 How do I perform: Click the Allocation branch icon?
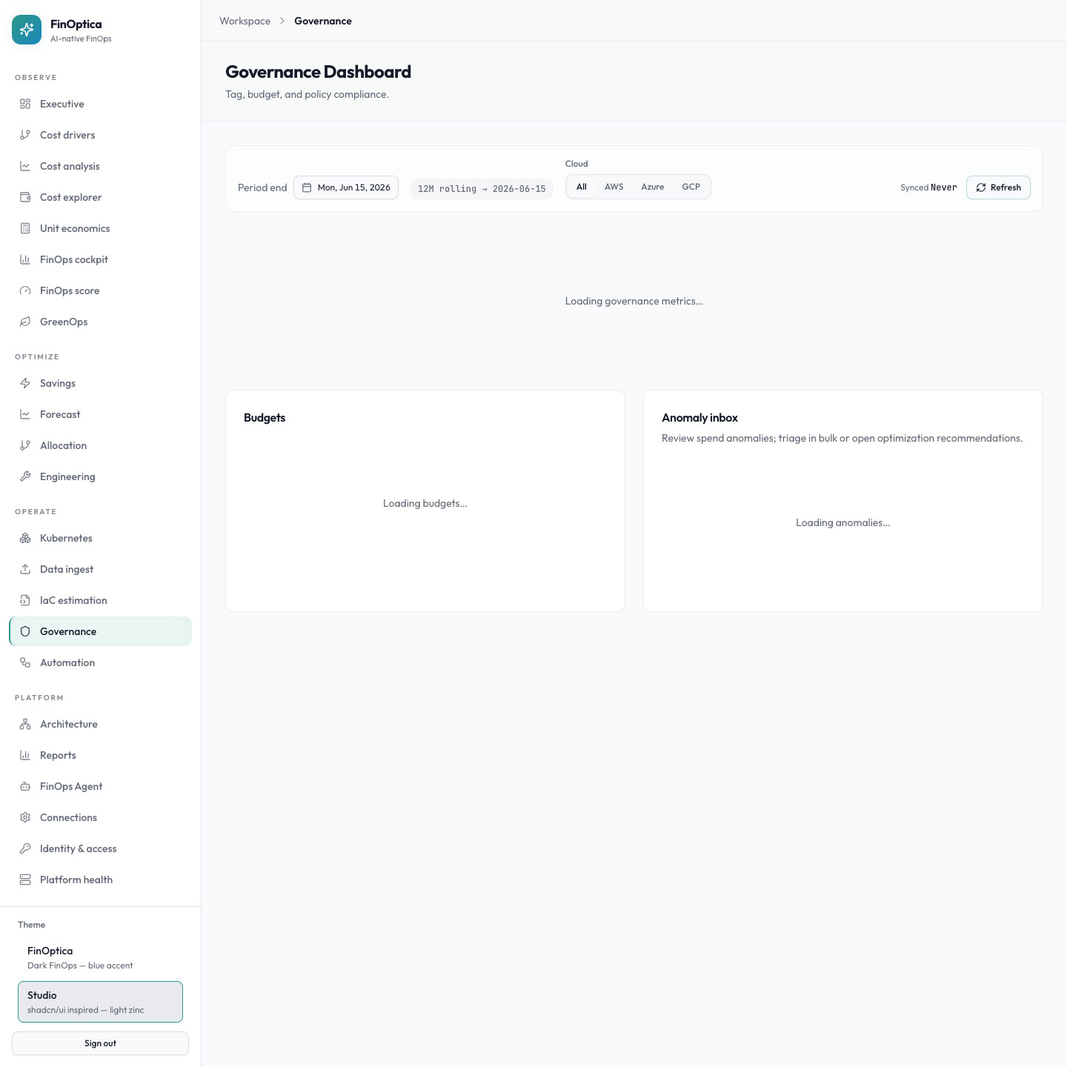(x=25, y=445)
